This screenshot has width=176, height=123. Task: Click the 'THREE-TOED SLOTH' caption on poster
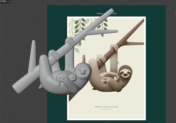[x=106, y=107]
